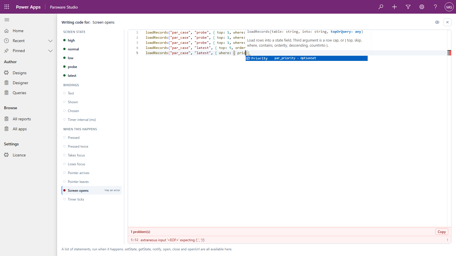Select the Pressed twice event
The width and height of the screenshot is (456, 256).
pyautogui.click(x=91, y=146)
